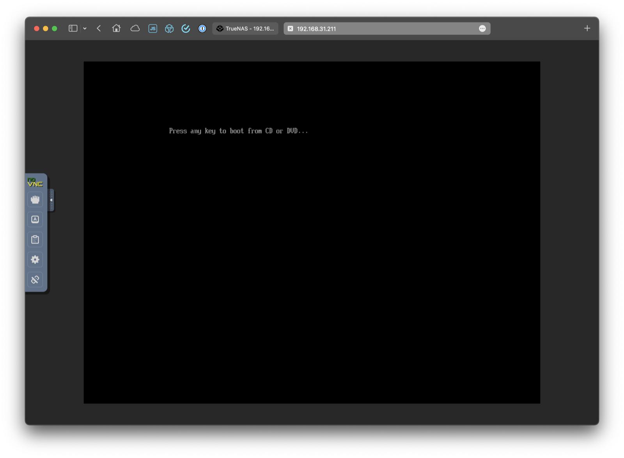Click the checkmark extension icon
The width and height of the screenshot is (624, 458).
pos(186,28)
